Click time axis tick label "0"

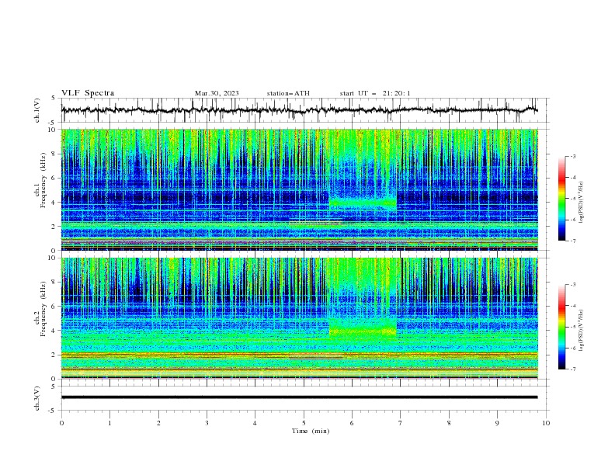coord(61,423)
